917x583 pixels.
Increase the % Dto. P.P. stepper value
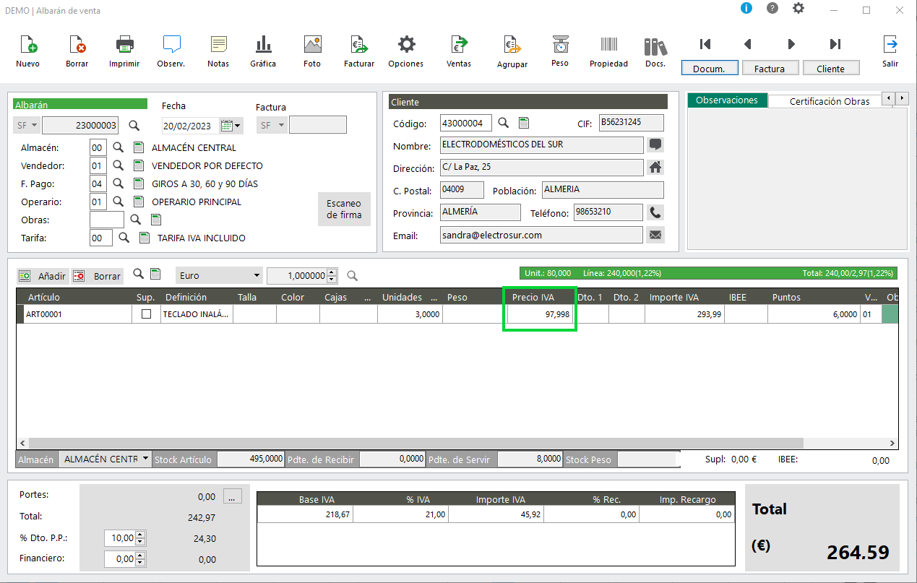(141, 535)
